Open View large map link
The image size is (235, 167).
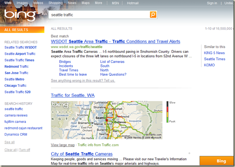pos(63,145)
